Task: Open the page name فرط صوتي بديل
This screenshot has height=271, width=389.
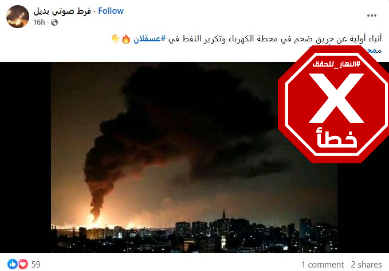Action: pos(62,11)
